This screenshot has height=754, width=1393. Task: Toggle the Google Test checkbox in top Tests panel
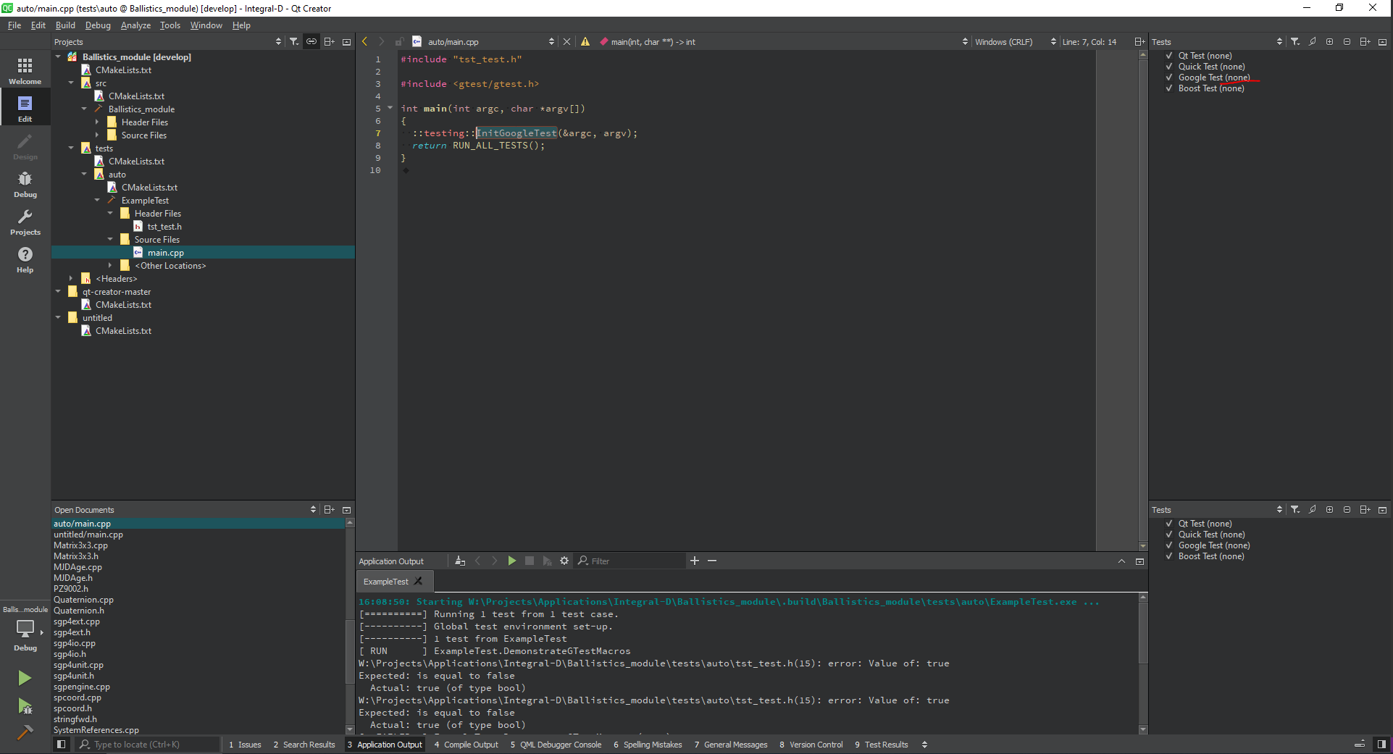pyautogui.click(x=1168, y=78)
